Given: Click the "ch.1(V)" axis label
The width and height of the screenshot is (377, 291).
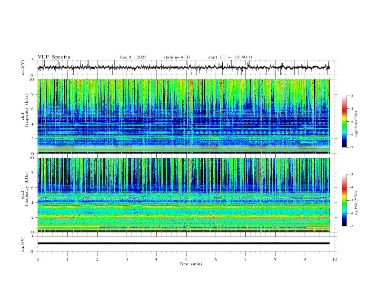Looking at the screenshot, I should pos(23,68).
